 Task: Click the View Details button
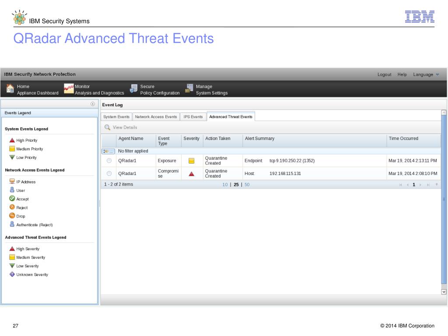point(121,127)
